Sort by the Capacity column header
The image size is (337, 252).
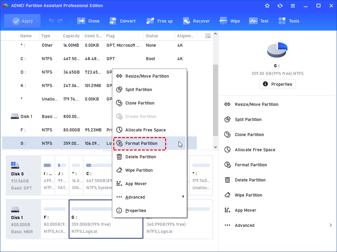[71, 36]
